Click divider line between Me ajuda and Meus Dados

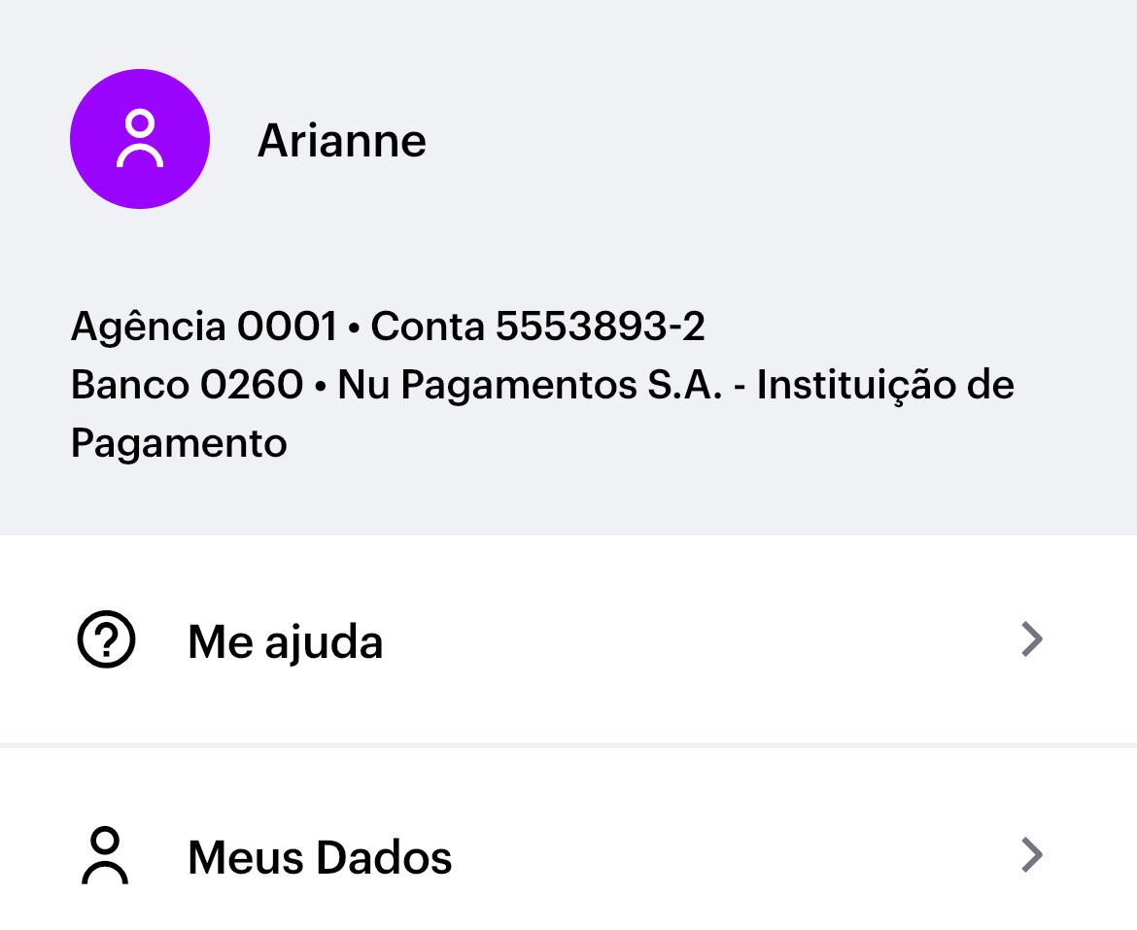[x=568, y=745]
